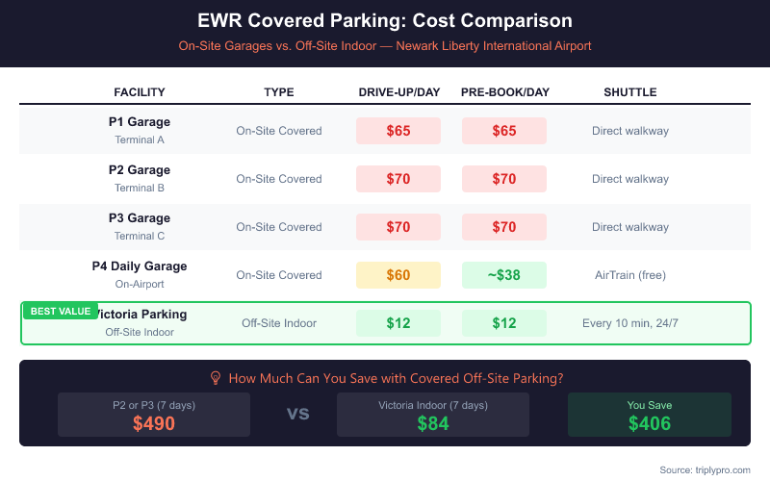Click the You Save $406 box
Image resolution: width=770 pixels, height=481 pixels.
click(x=649, y=415)
